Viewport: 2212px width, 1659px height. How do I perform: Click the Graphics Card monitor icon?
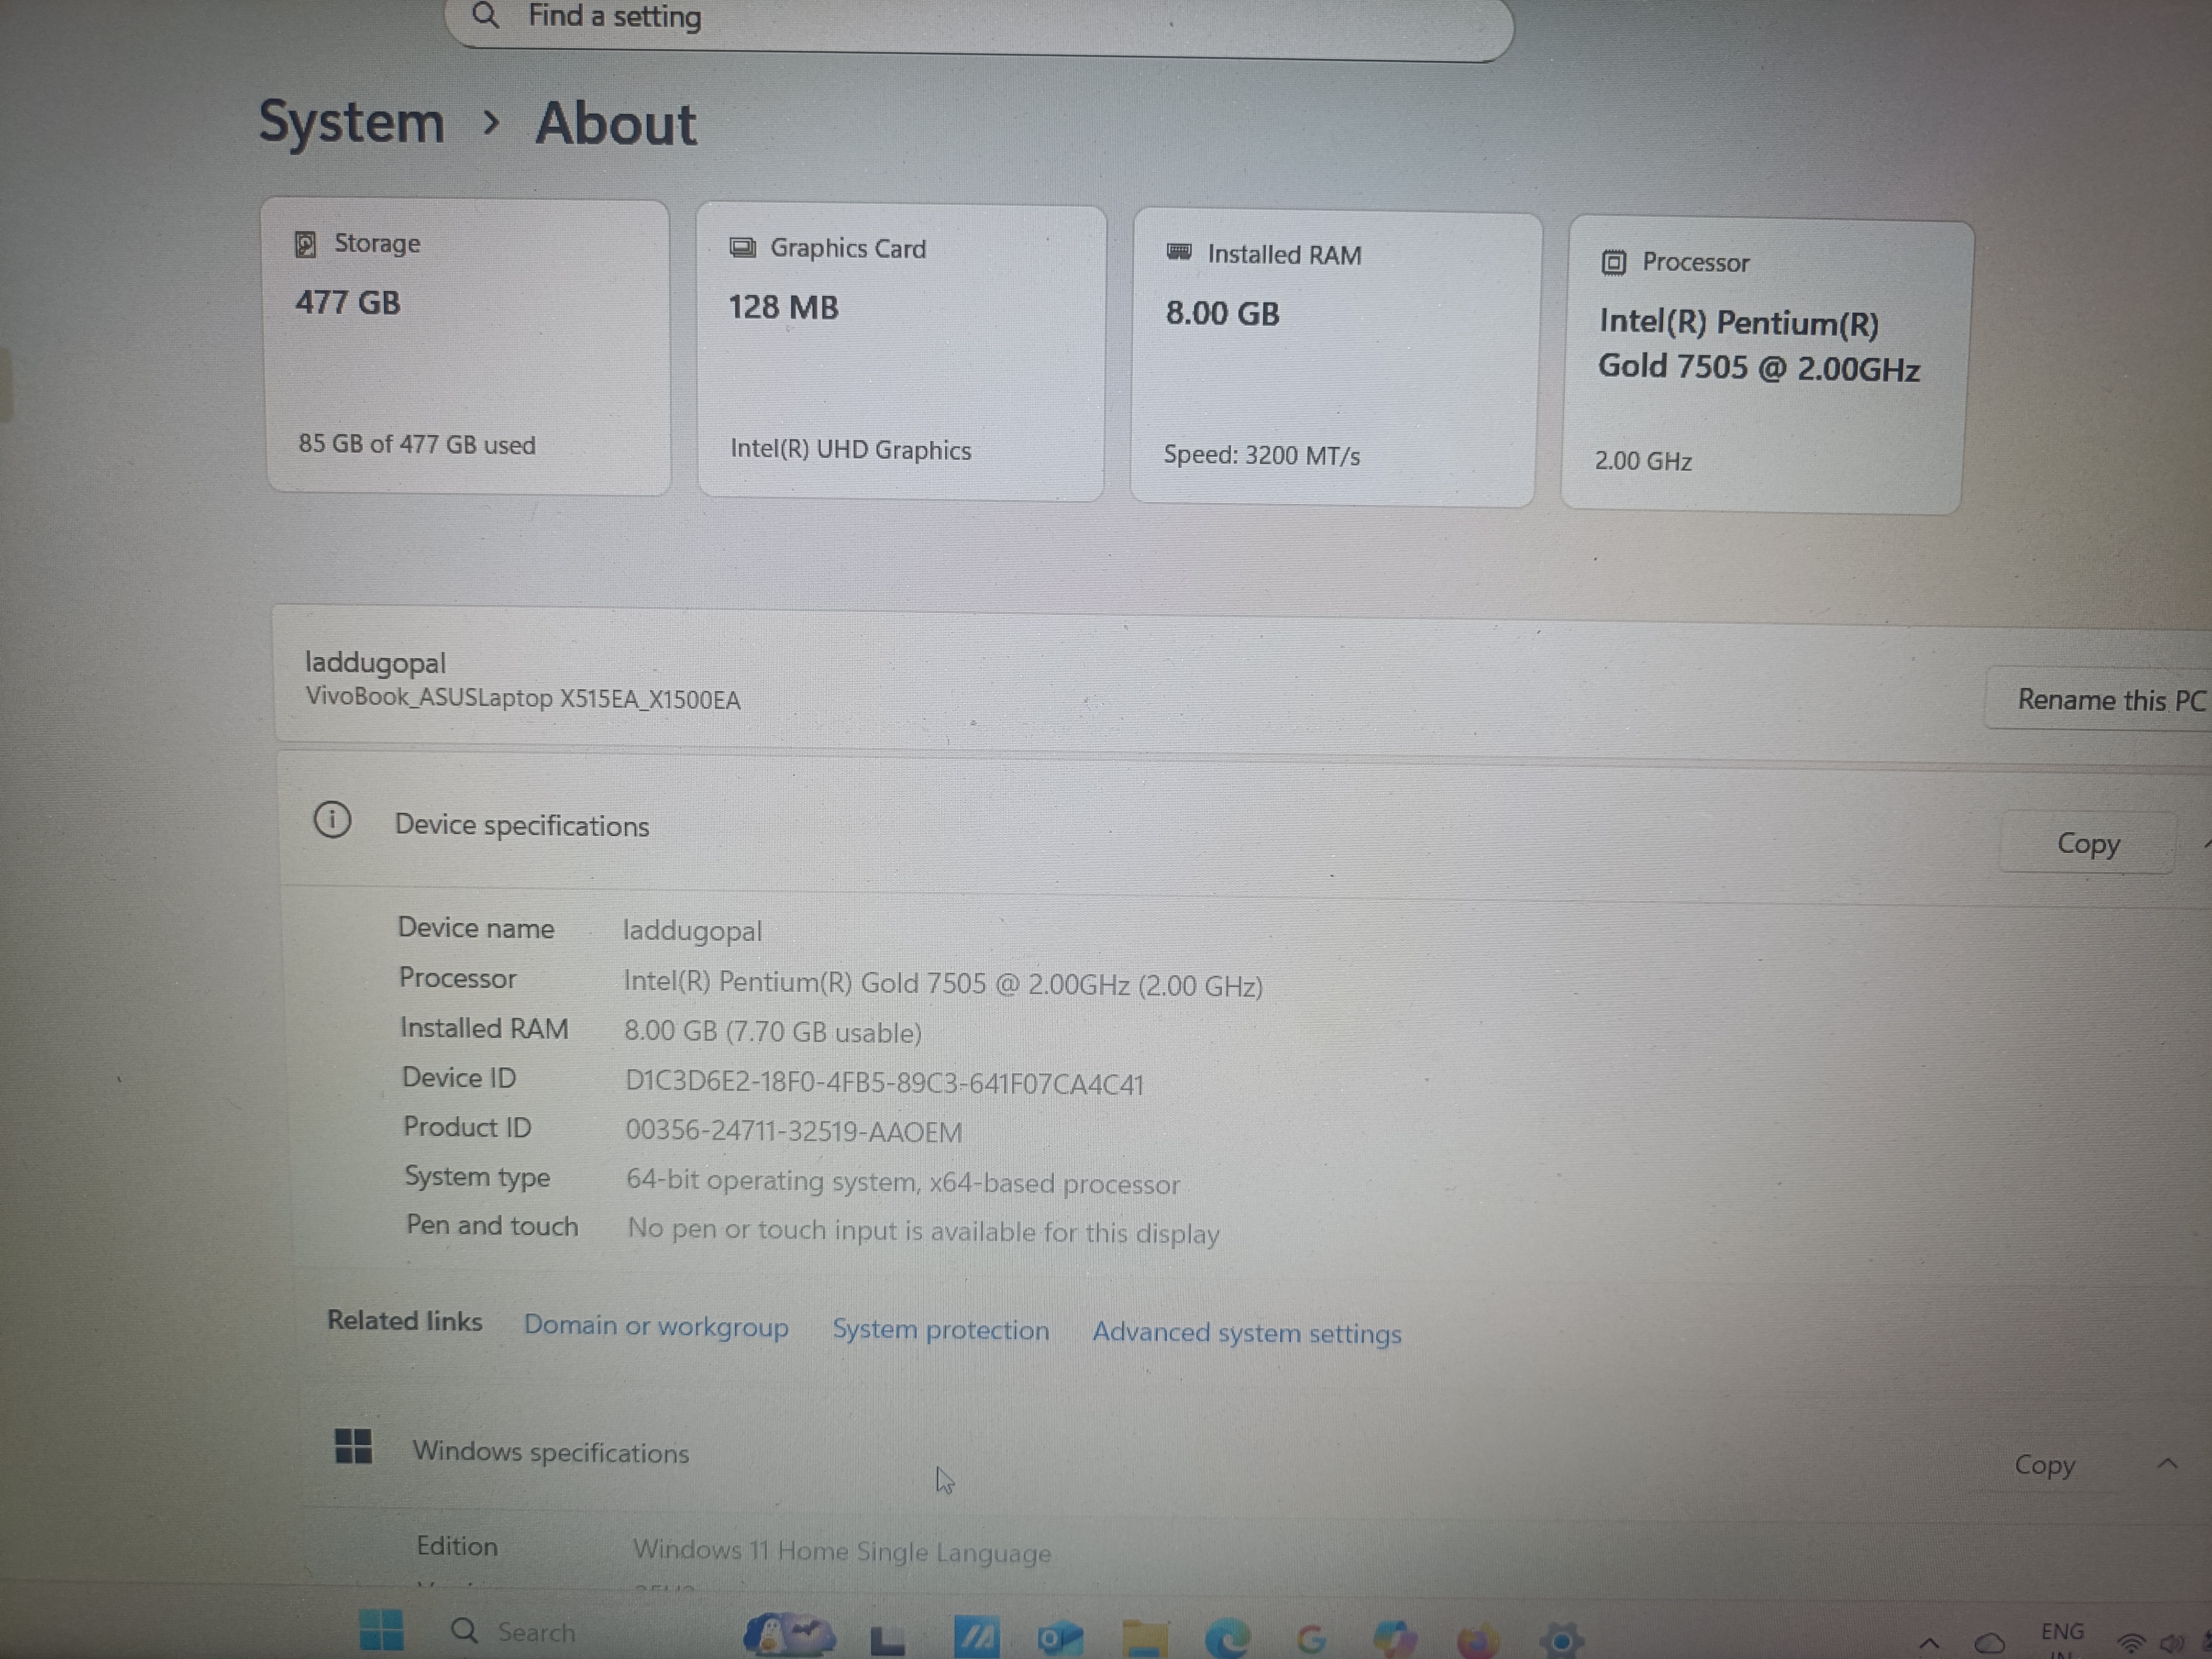click(x=742, y=248)
